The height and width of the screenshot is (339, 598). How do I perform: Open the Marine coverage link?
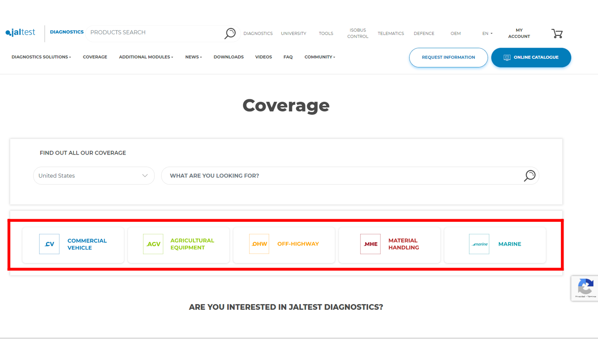click(495, 245)
